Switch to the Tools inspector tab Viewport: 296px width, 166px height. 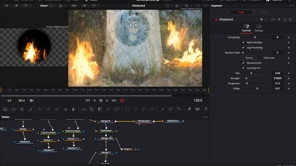point(241,12)
